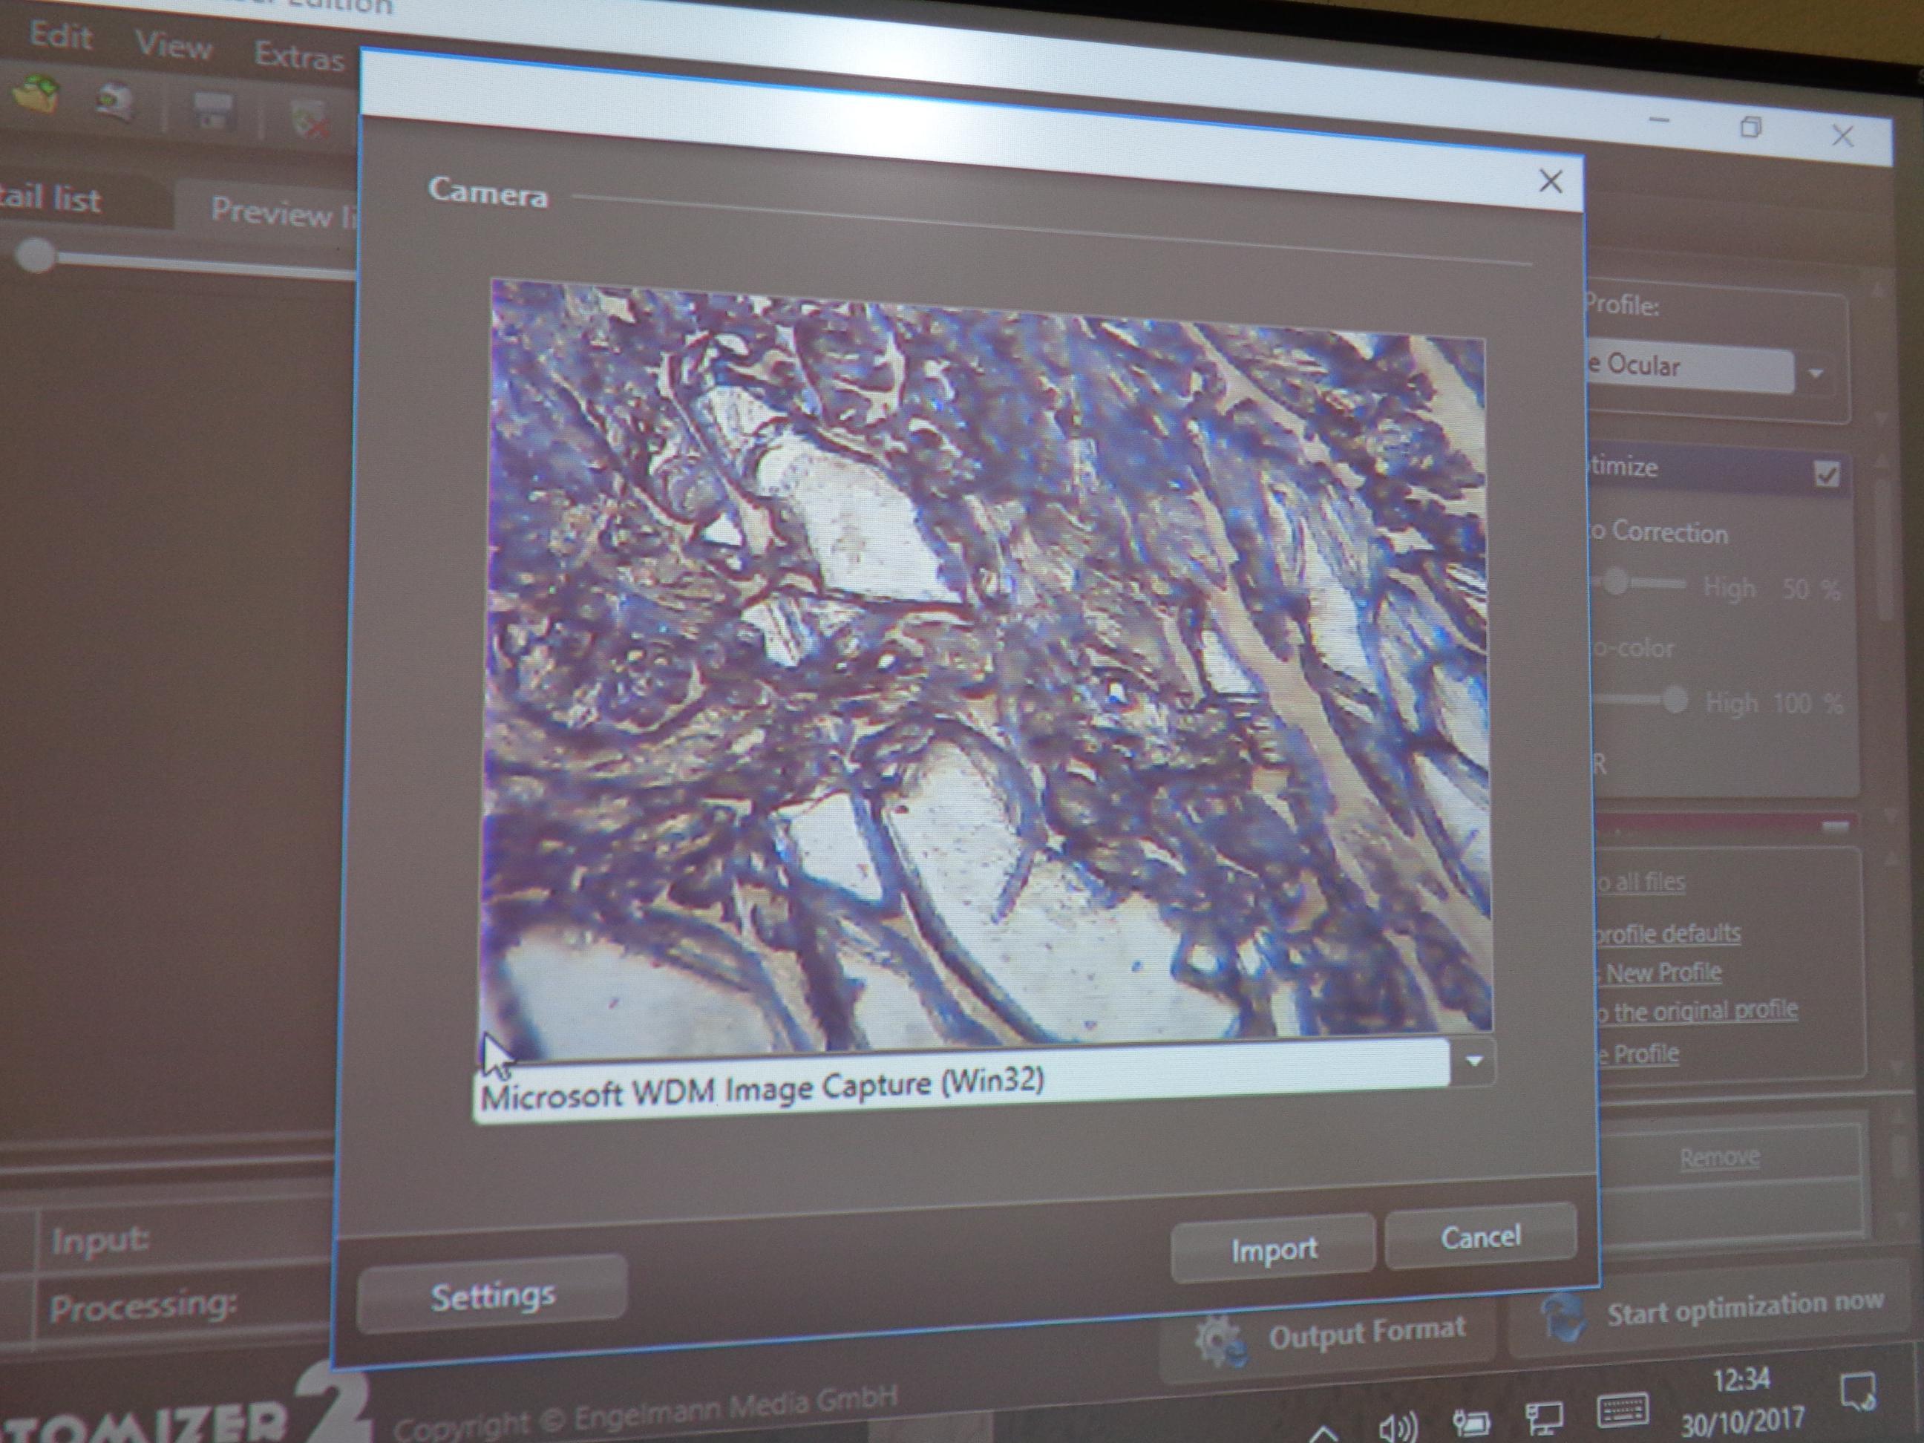Click the Cancel button in Camera dialog

[1480, 1236]
